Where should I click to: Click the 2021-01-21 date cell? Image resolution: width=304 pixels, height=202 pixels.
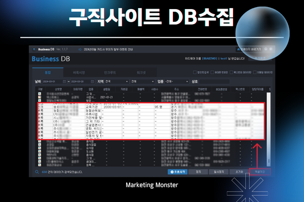pyautogui.click(x=106, y=97)
